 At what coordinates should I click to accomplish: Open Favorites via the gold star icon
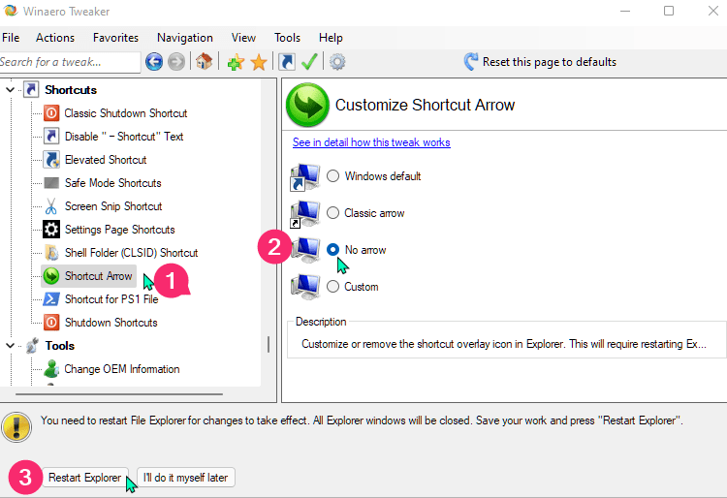(x=259, y=62)
